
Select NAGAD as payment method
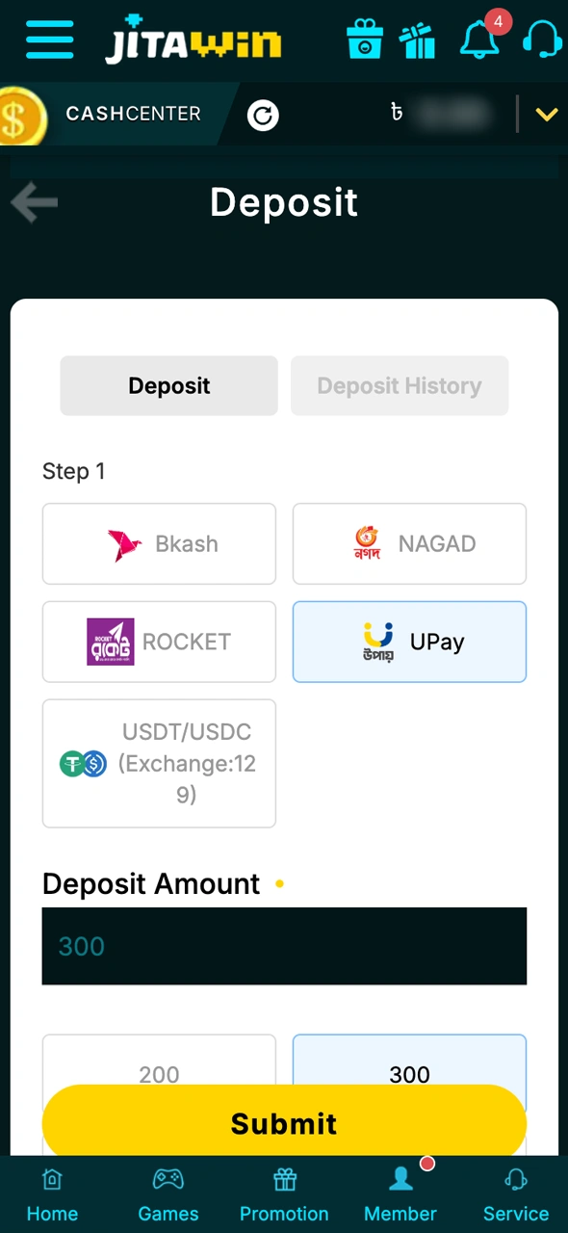click(x=409, y=543)
